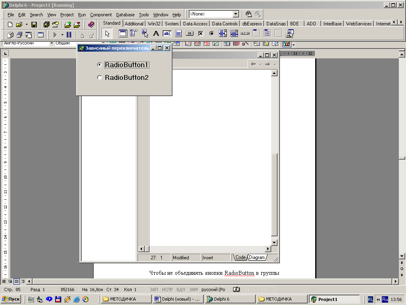Image resolution: width=406 pixels, height=305 pixels.
Task: Open the Delphi help book icon
Action: 91,25
